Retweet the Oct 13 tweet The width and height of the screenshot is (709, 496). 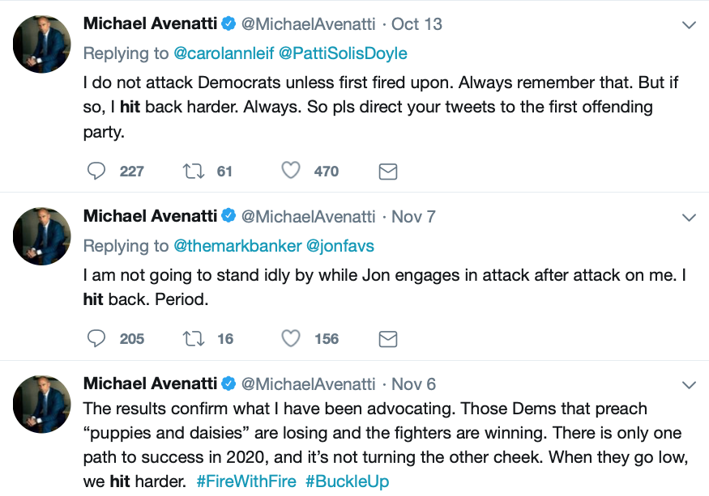pyautogui.click(x=194, y=171)
